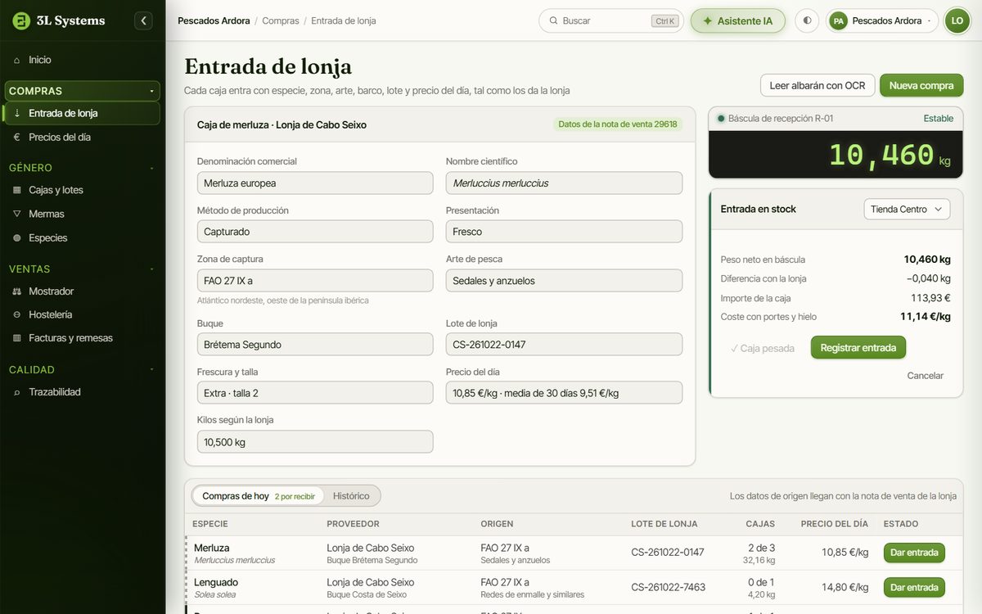982x614 pixels.
Task: Click Dar entrada for Lenguado row
Action: tap(914, 587)
